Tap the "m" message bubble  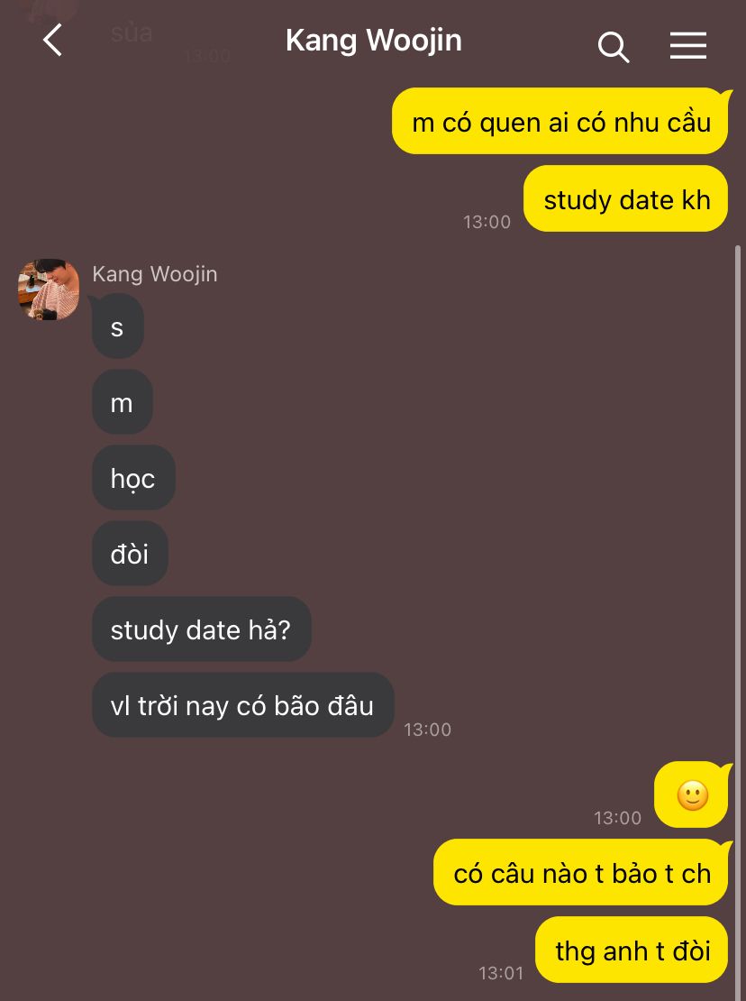[122, 402]
